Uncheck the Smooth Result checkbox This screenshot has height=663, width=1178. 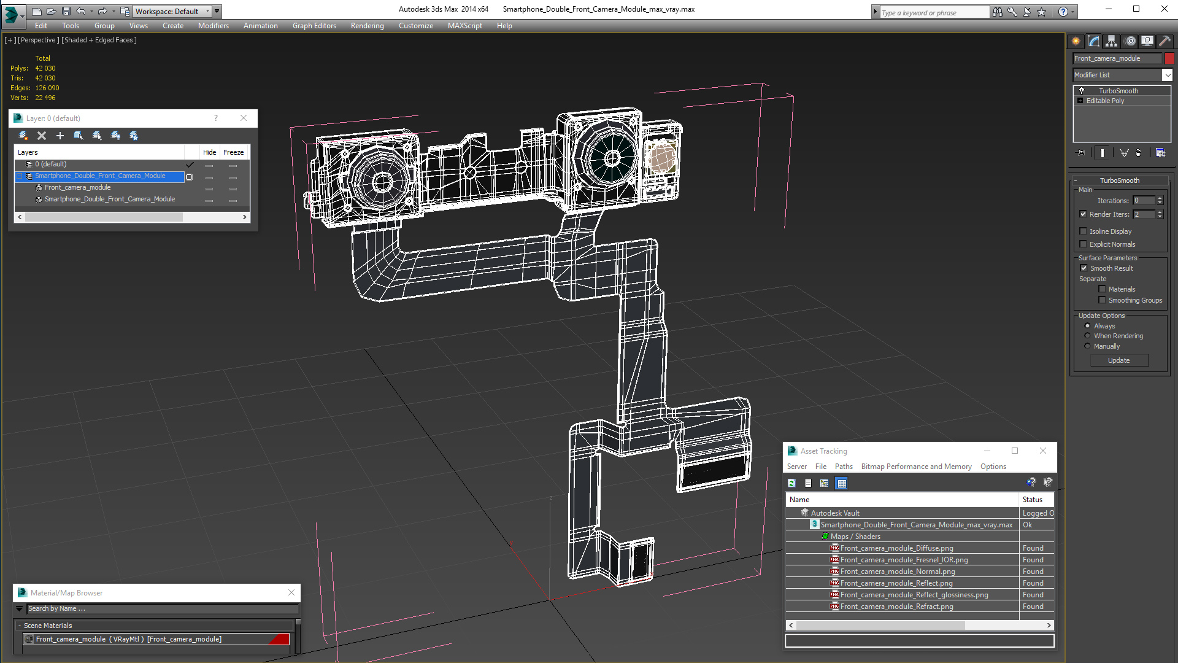[x=1084, y=268]
